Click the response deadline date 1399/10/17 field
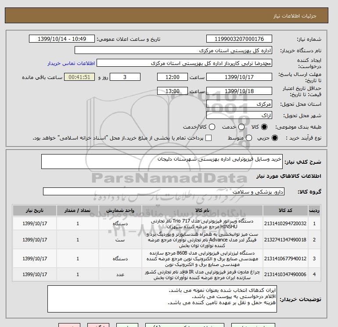This screenshot has height=327, width=338. click(239, 77)
